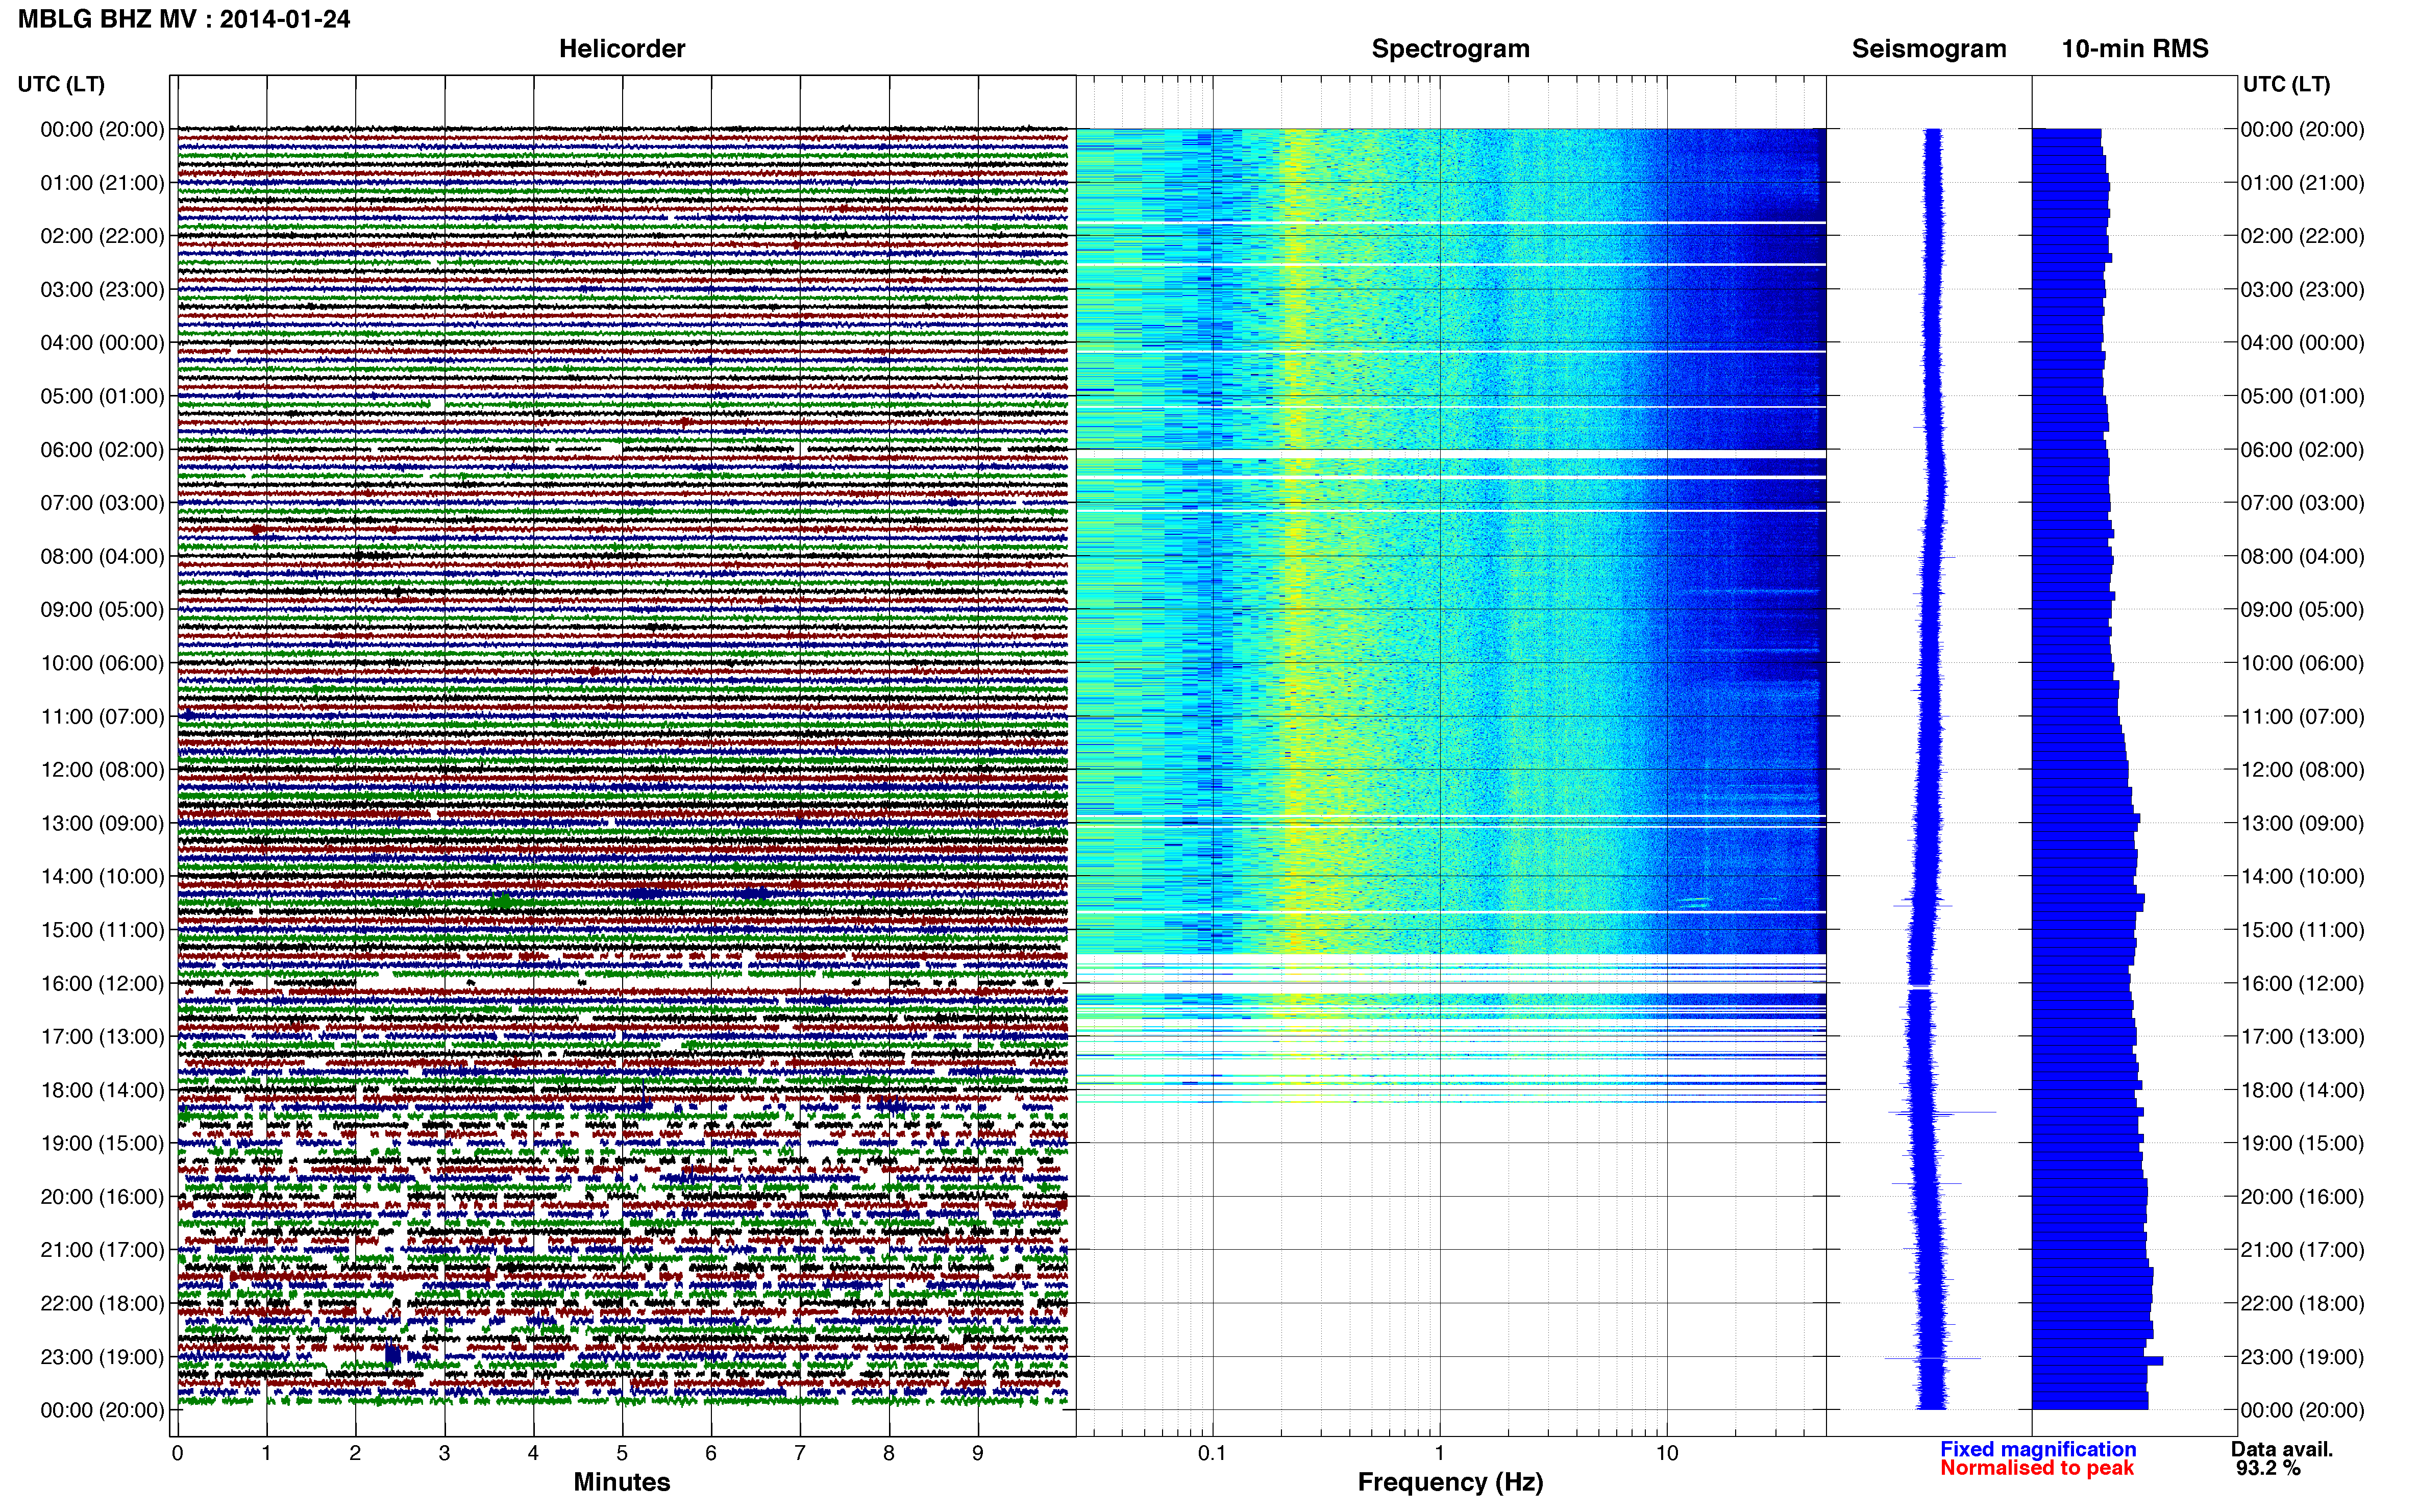Click 23:00 (19:00) on Helicorder time axis

102,1357
